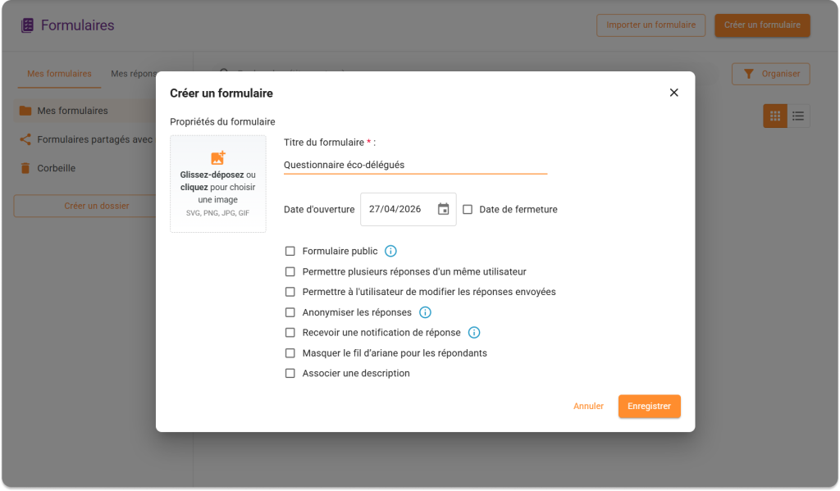
Task: Click Importer un formulaire button
Action: pos(651,25)
